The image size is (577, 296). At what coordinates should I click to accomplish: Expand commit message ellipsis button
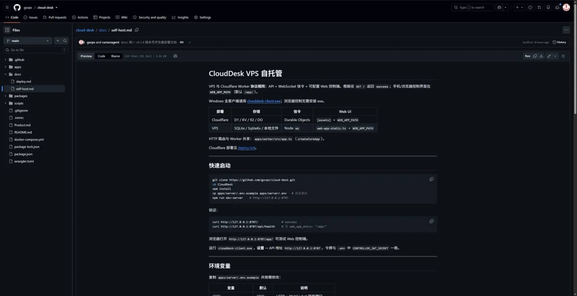181,42
